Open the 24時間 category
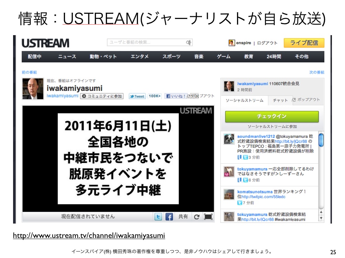The image size is (345, 258). (274, 56)
